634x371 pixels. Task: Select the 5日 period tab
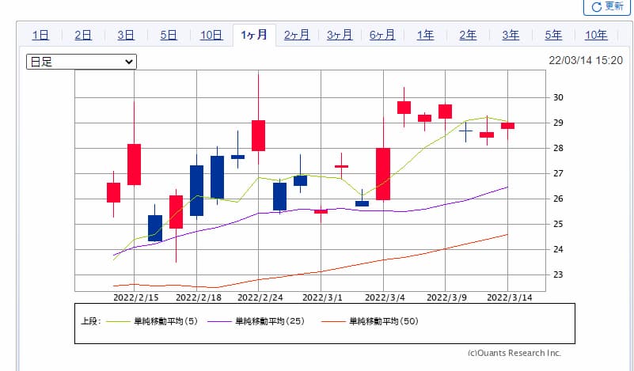click(x=169, y=35)
